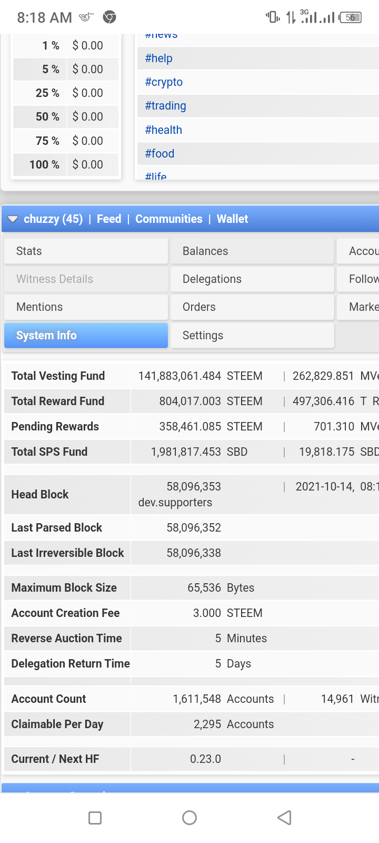Open the Settings tab
The height and width of the screenshot is (843, 379).
click(x=252, y=336)
